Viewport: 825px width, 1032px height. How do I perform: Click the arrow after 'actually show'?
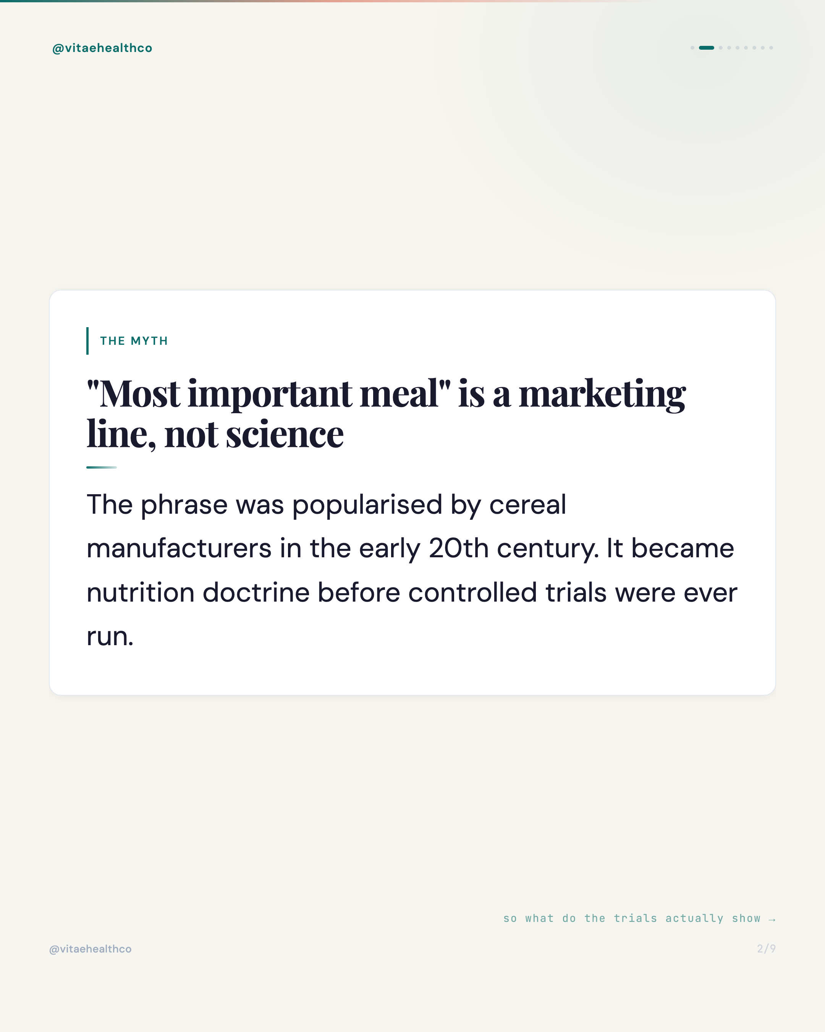pos(772,920)
